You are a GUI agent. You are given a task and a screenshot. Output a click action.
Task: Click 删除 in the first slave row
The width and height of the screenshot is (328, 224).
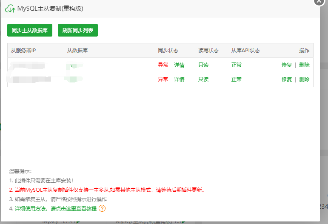[304, 65]
